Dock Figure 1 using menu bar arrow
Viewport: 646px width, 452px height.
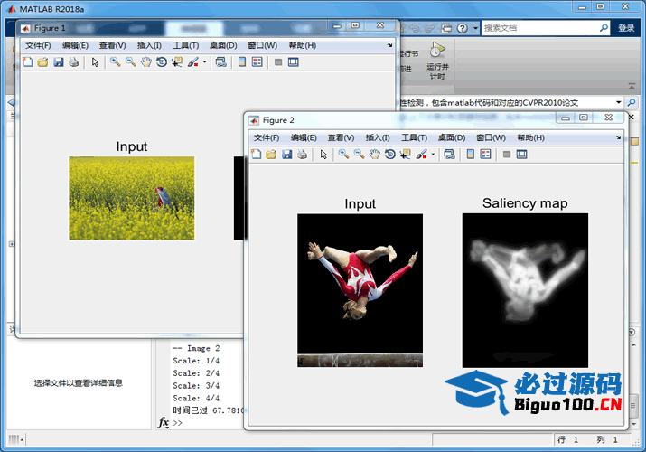coord(389,46)
